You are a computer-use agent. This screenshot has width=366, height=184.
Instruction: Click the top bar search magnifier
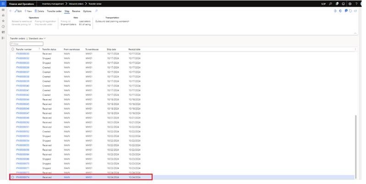pyautogui.click(x=330, y=4)
